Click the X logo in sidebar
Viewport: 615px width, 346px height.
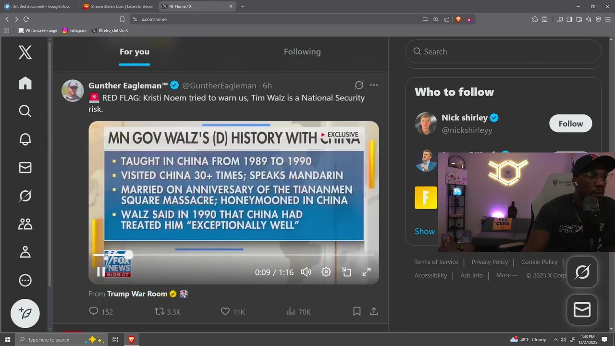click(x=25, y=52)
